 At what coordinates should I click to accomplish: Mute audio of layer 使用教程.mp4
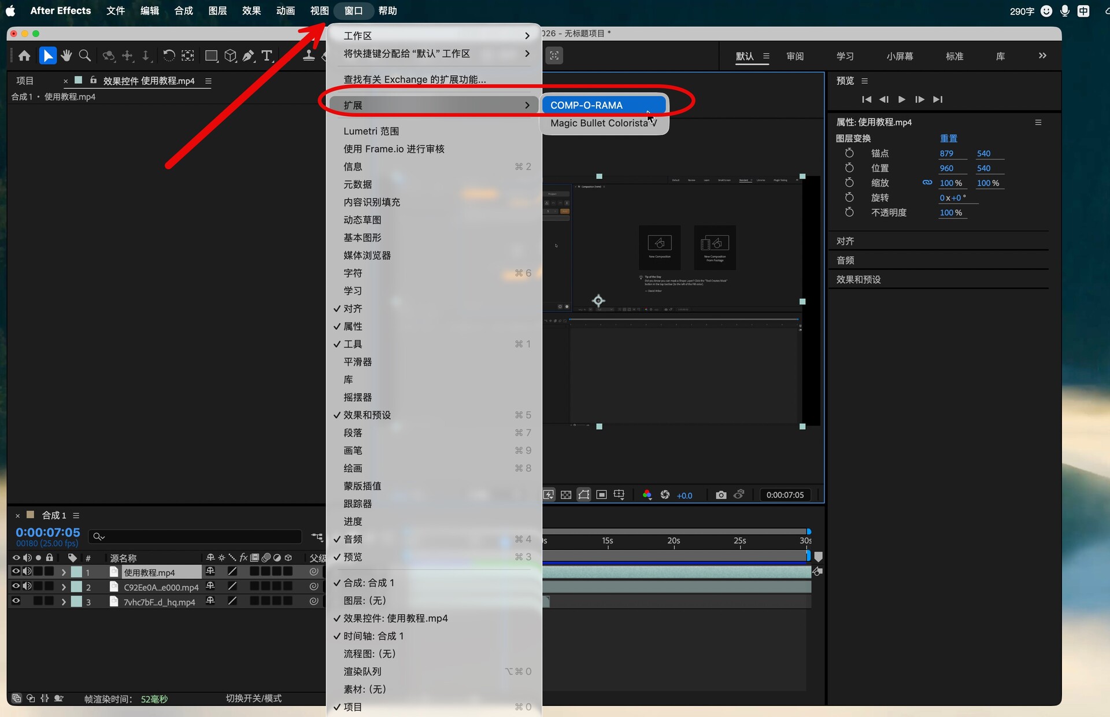(x=27, y=571)
